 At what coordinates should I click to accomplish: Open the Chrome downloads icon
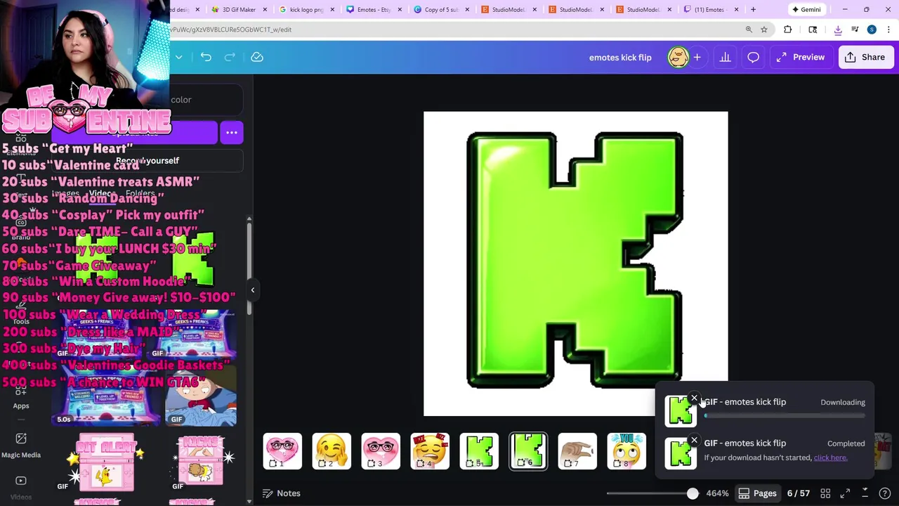point(838,30)
